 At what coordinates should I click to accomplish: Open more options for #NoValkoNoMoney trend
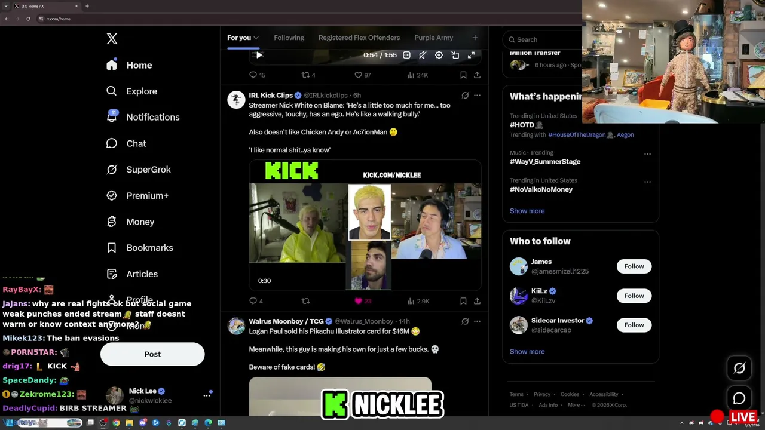647,182
